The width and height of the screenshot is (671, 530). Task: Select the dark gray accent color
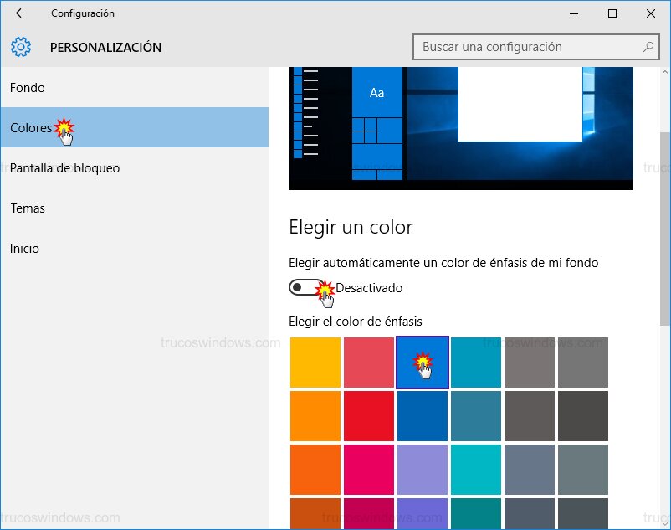click(x=582, y=416)
